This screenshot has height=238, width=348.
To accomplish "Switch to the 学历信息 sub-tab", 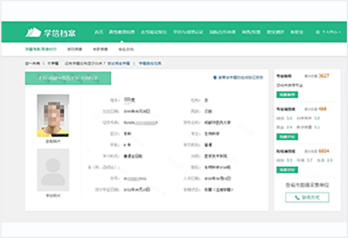I will pos(74,49).
